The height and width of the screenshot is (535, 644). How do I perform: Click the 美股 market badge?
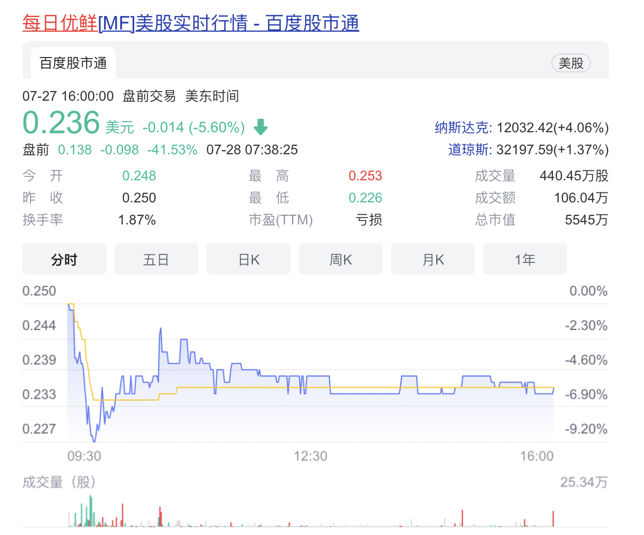click(x=571, y=63)
